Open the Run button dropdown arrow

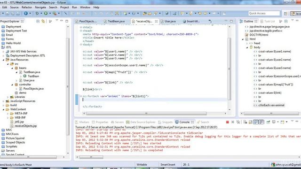[x=50, y=14]
